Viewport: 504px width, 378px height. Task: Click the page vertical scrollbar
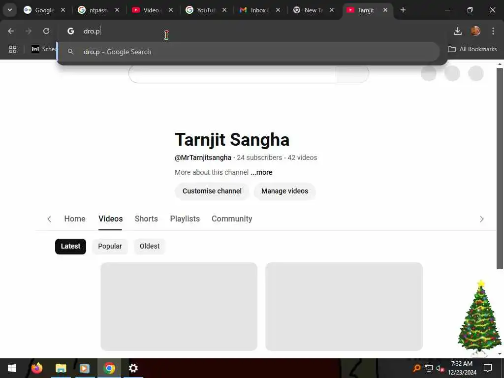pos(500,167)
